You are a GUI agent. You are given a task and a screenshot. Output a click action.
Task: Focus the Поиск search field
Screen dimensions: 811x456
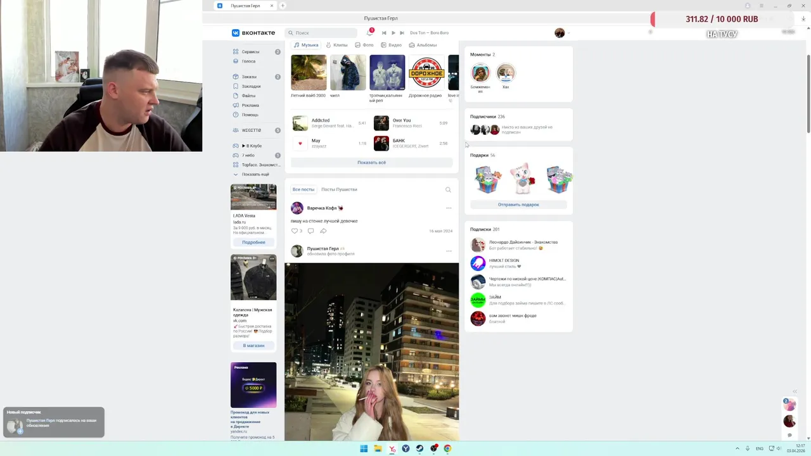321,33
